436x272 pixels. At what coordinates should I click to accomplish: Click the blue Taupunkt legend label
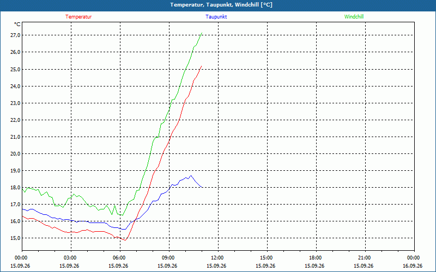coord(216,17)
